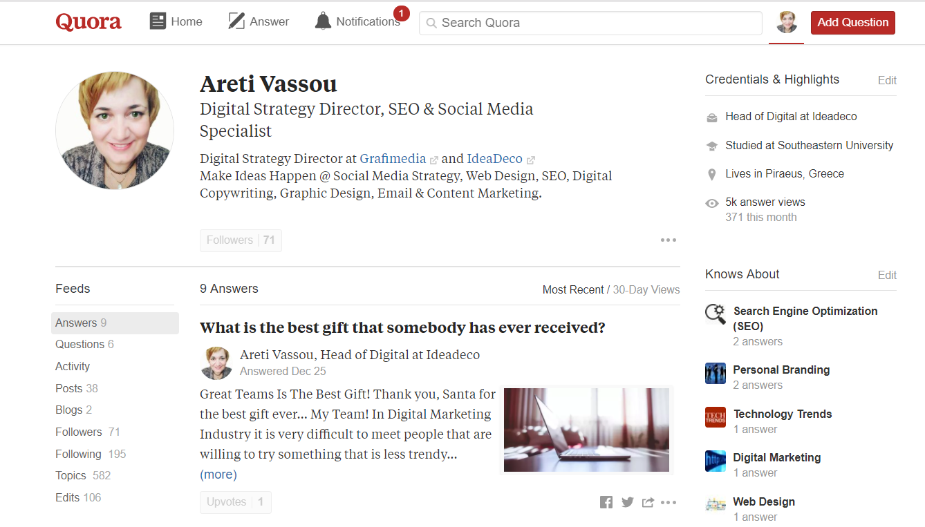Share the answer via the Facebook icon
Viewport: 925px width, 527px height.
point(606,502)
